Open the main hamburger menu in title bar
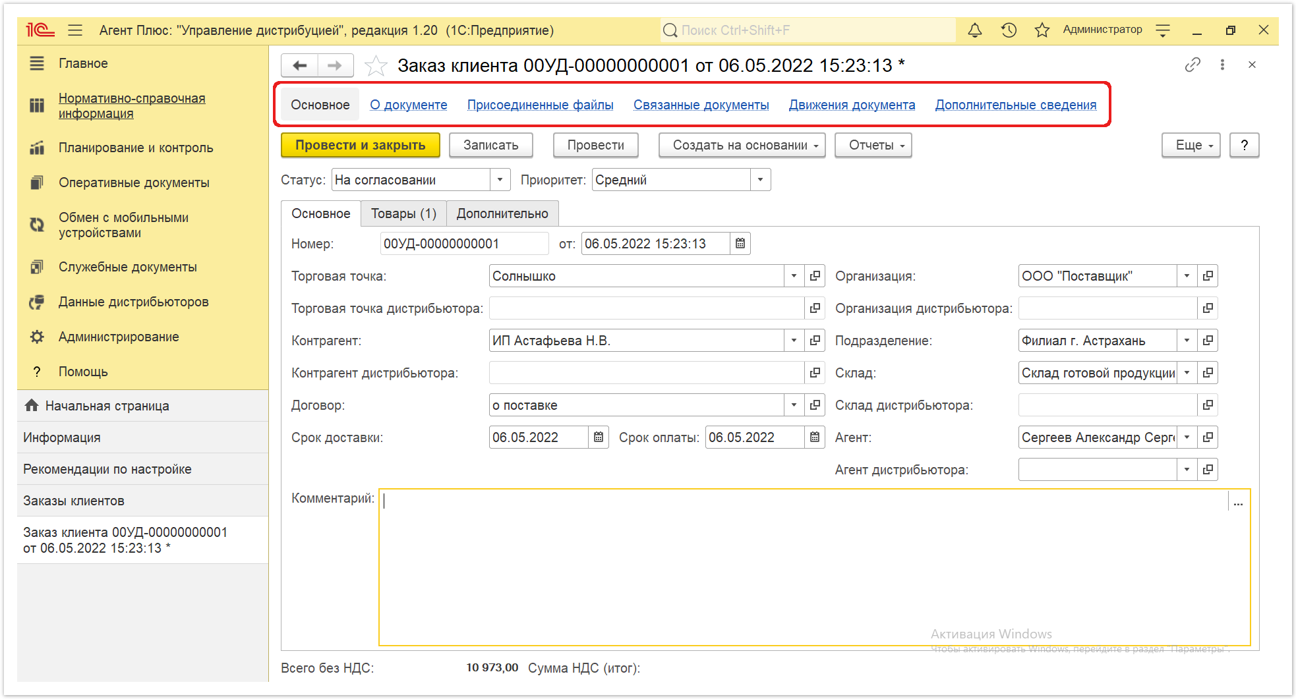This screenshot has height=699, width=1296. pyautogui.click(x=75, y=30)
